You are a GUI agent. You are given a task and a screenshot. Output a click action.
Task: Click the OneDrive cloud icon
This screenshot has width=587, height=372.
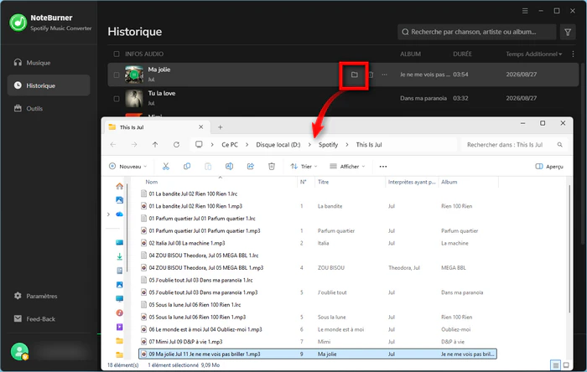(119, 214)
